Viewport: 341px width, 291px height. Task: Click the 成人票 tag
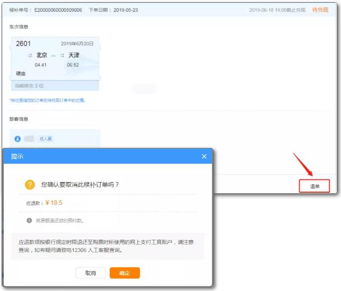46,139
